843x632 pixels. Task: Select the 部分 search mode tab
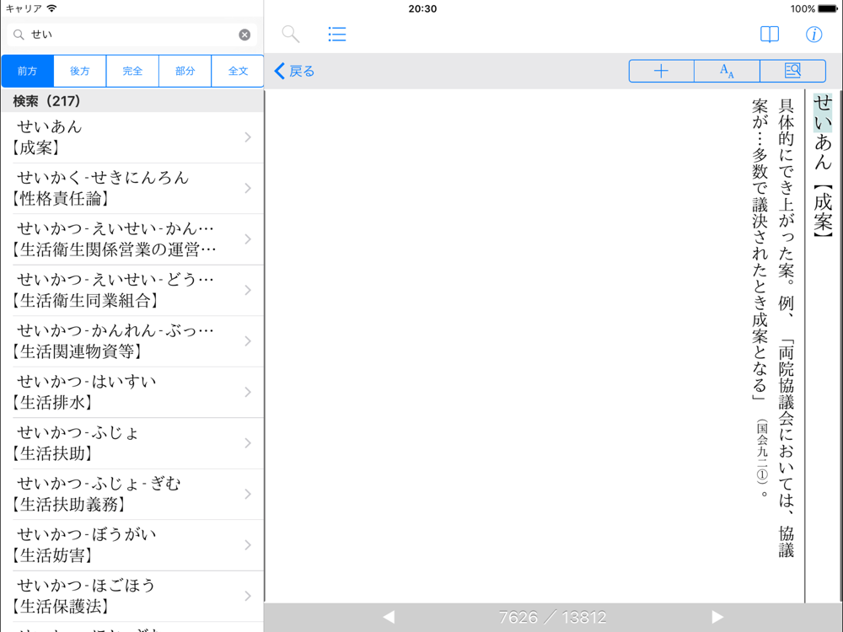(185, 71)
